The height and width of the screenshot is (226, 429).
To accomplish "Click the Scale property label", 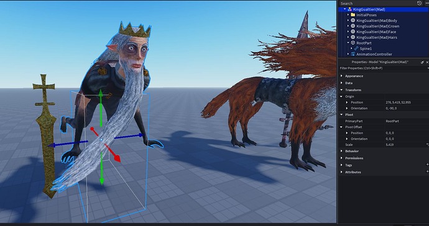I will click(349, 145).
